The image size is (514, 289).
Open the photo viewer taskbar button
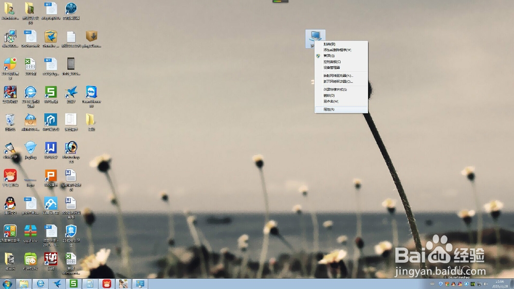coord(123,284)
